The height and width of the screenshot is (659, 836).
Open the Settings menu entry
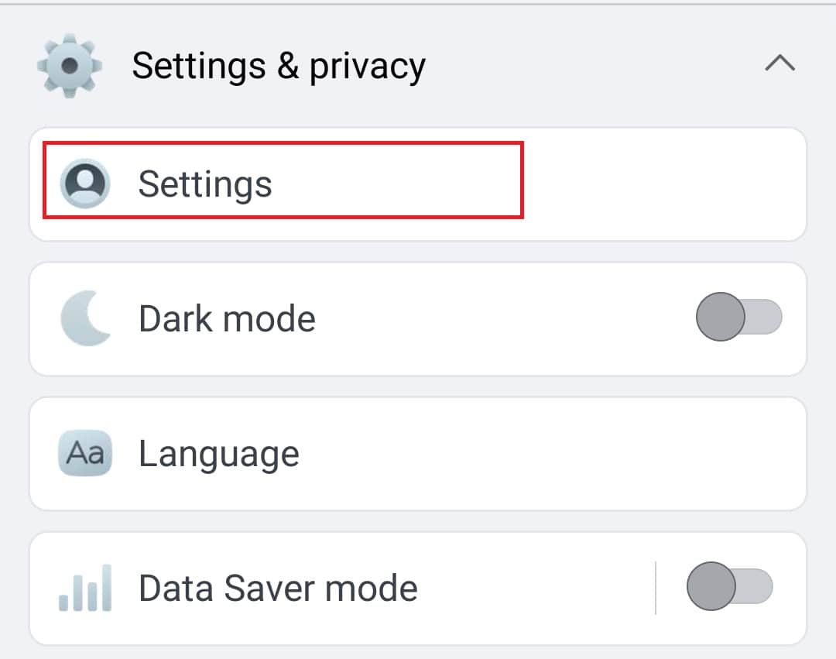click(x=205, y=184)
